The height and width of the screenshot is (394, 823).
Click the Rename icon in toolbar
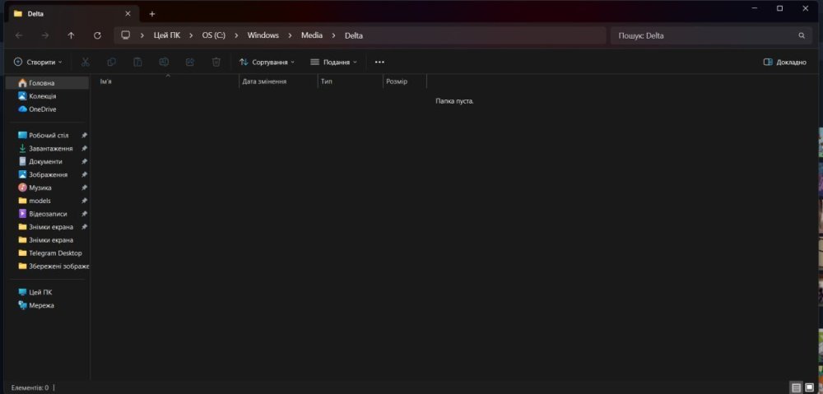[x=164, y=62]
